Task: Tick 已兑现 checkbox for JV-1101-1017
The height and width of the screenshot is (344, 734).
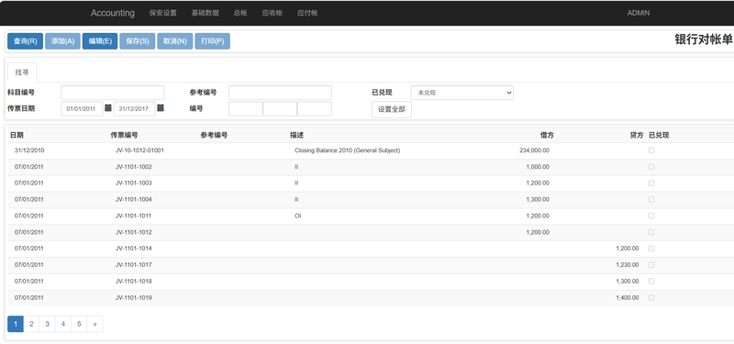Action: [651, 265]
